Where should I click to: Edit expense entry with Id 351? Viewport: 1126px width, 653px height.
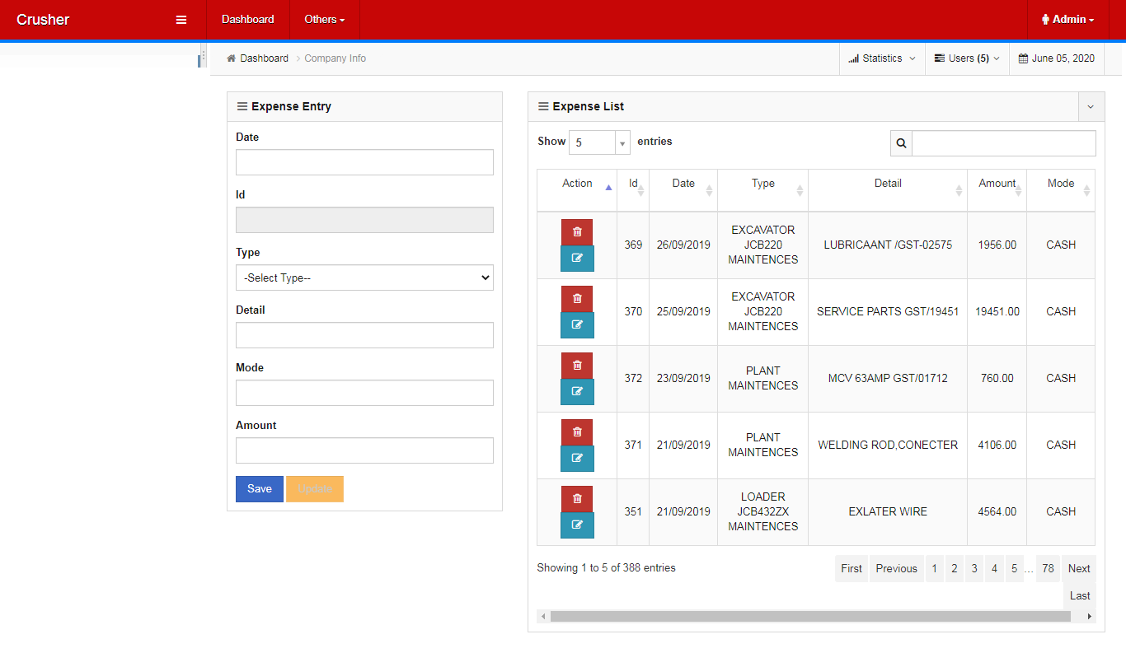tap(577, 525)
